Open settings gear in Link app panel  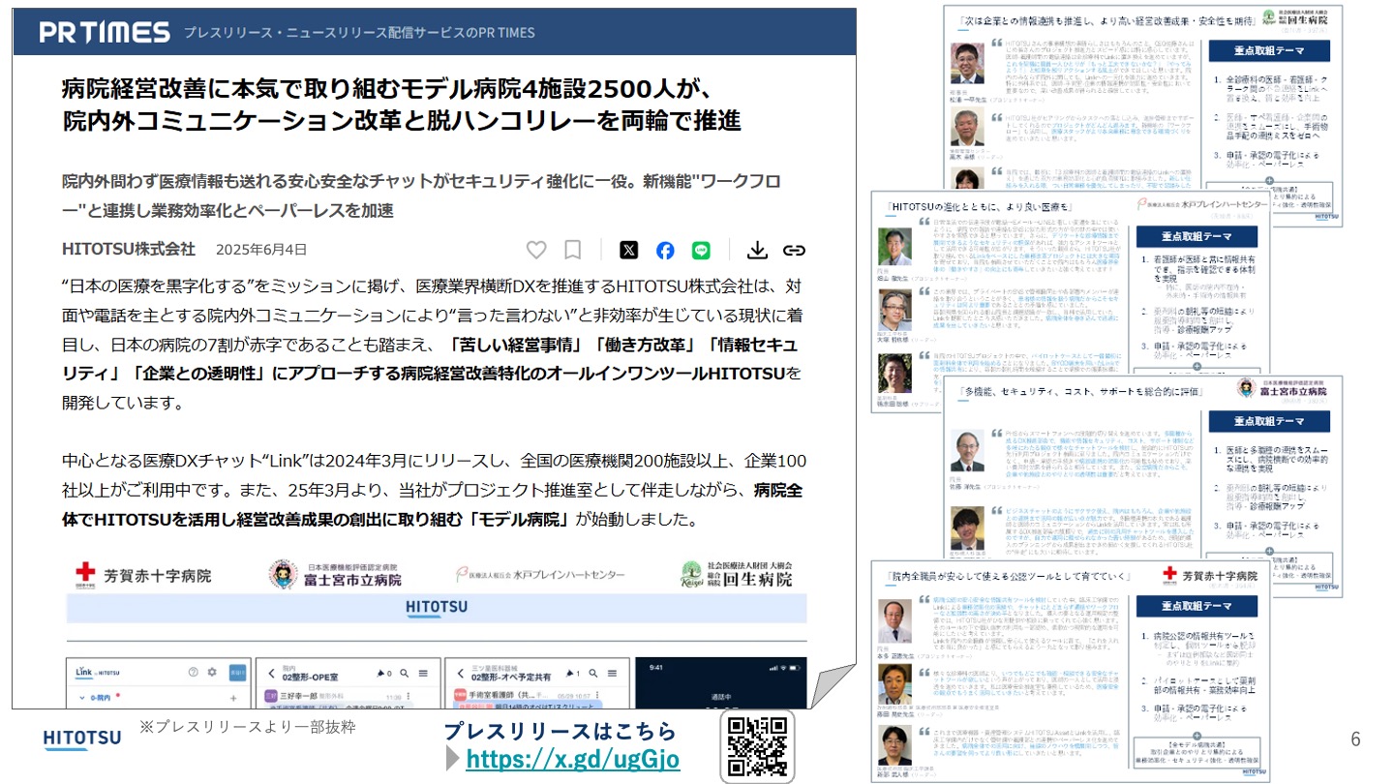click(212, 672)
